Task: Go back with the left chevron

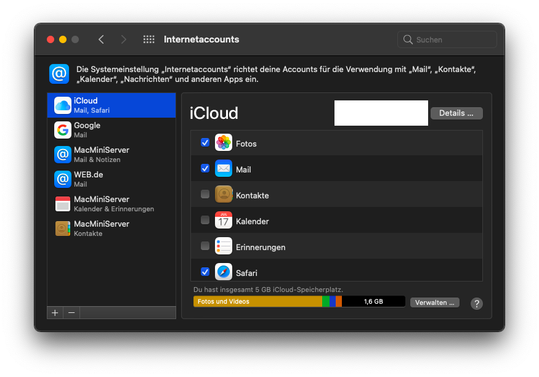Action: [101, 39]
